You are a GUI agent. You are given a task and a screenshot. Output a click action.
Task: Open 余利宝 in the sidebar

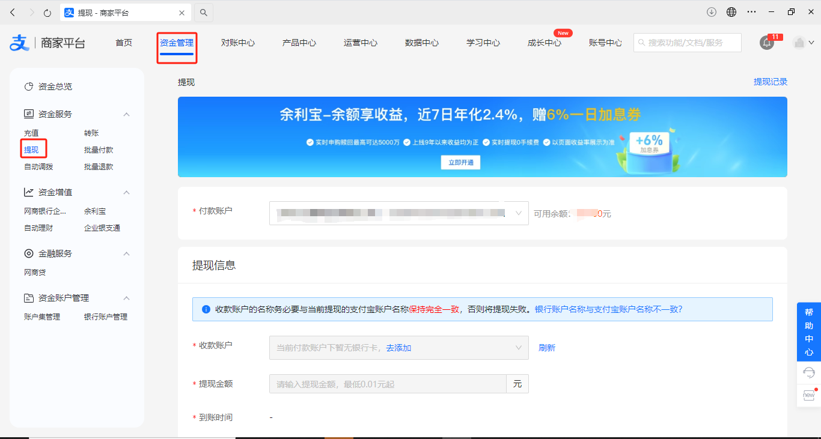click(95, 211)
